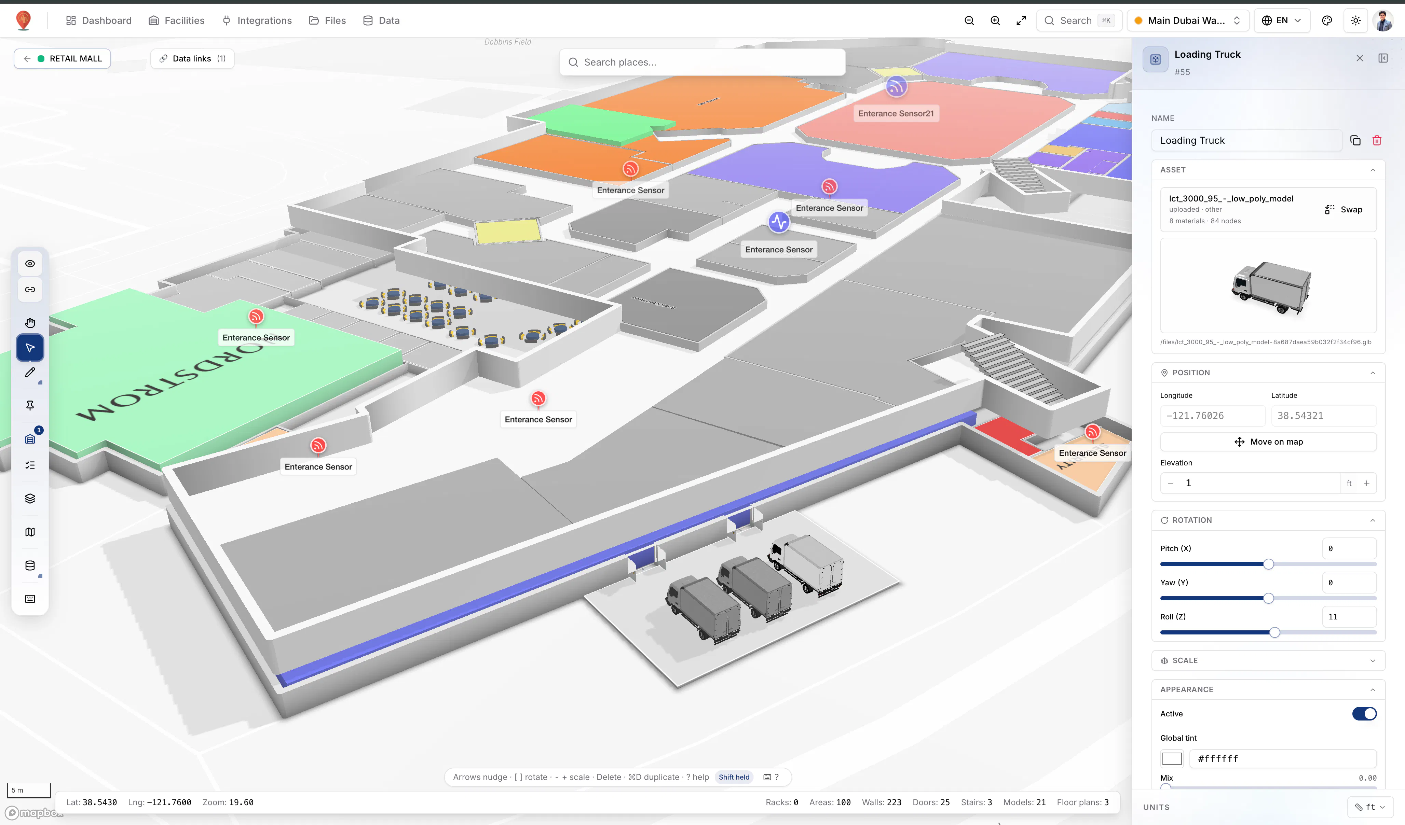
Task: Open Data links (1)
Action: coord(192,58)
